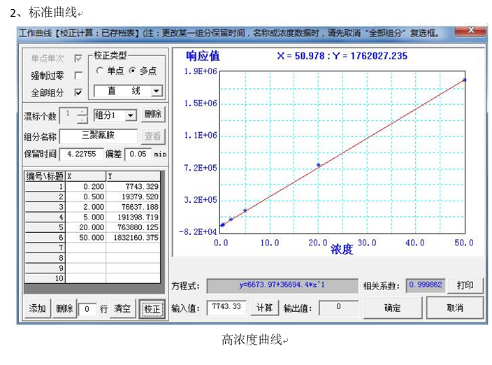This screenshot has width=492, height=365.
Task: Click X cell with value 5.000
Action: [86, 217]
